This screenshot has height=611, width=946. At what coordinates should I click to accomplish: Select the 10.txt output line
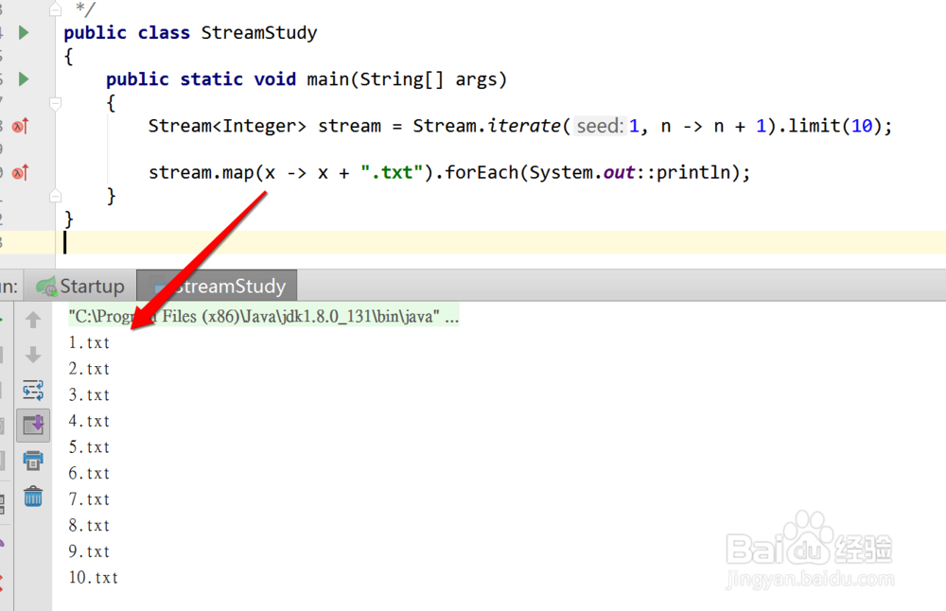[93, 577]
